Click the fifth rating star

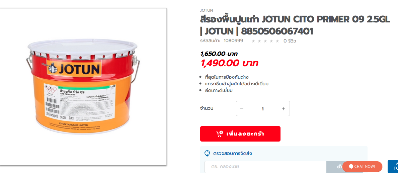(x=277, y=41)
